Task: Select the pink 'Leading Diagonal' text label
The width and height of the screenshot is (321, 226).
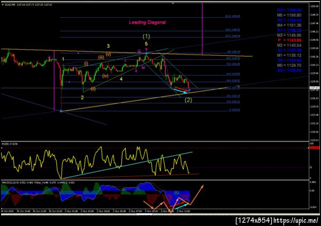Action: [x=148, y=22]
